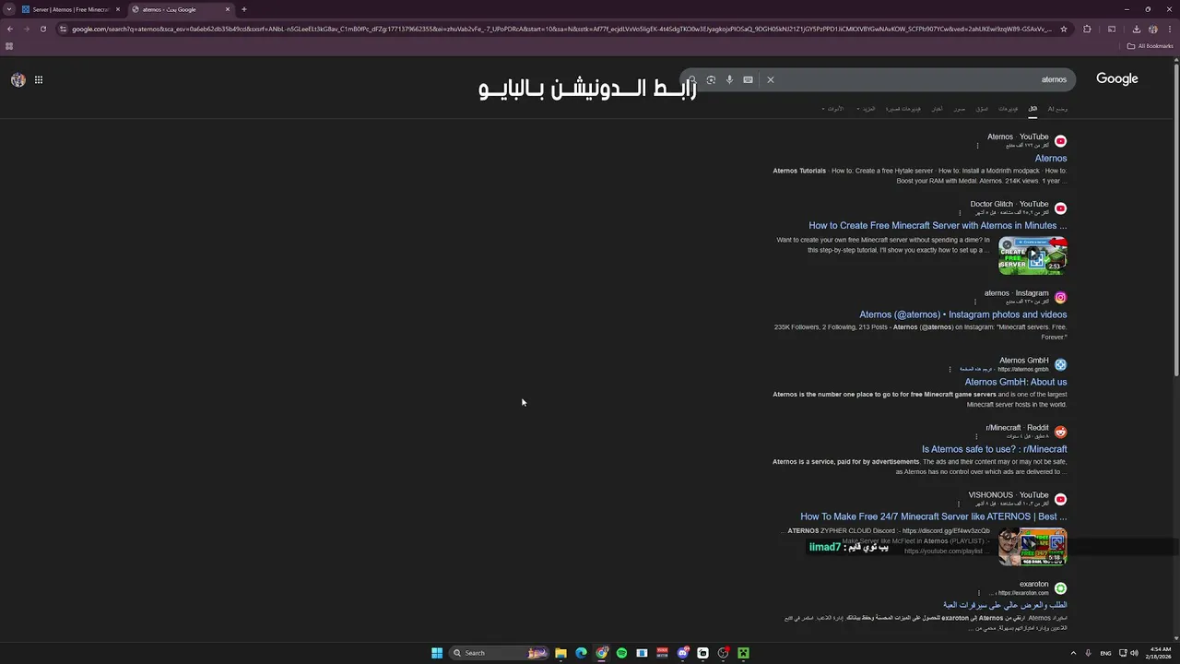Viewport: 1180px width, 664px height.
Task: Open Spotify from taskbar
Action: 621,653
